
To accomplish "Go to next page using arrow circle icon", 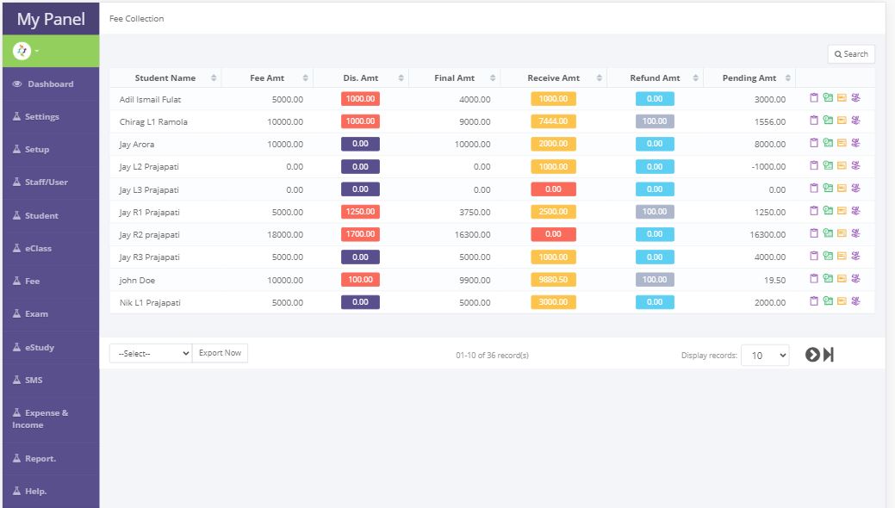I will [x=812, y=355].
